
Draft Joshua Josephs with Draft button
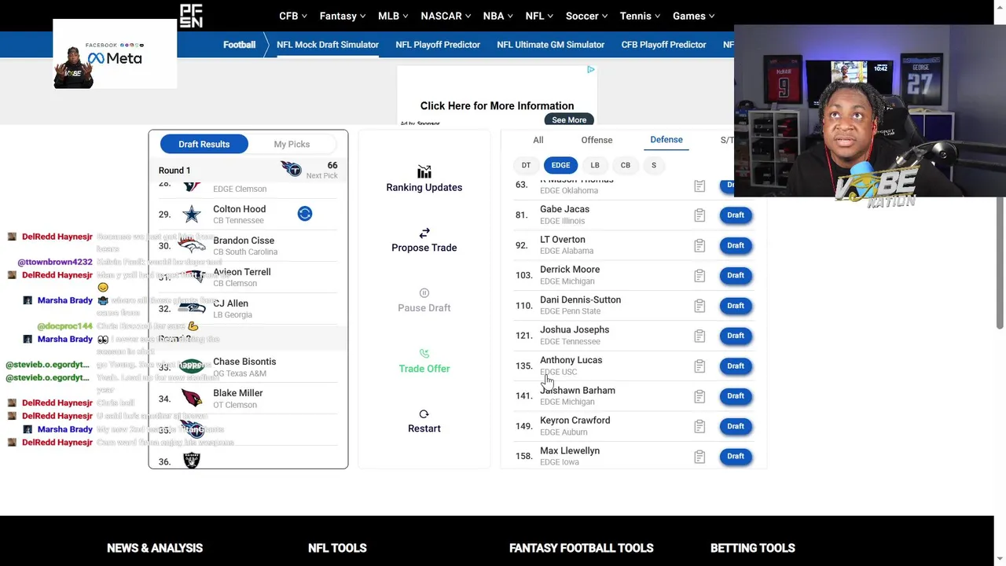click(736, 336)
